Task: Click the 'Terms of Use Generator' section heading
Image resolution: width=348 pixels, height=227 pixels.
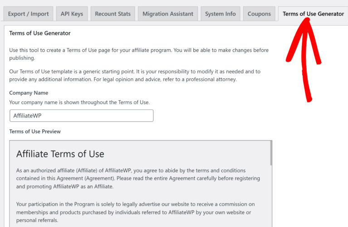Action: click(40, 33)
